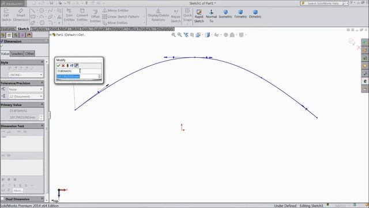Select the Smart Dimension tool
The image size is (369, 208).
(21, 16)
